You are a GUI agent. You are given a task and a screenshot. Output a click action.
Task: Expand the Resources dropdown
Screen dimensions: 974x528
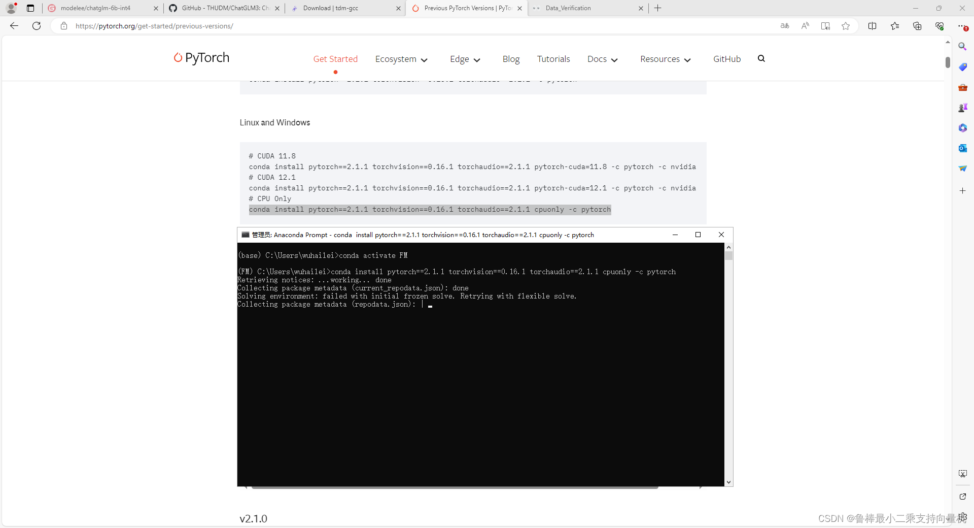pyautogui.click(x=666, y=59)
